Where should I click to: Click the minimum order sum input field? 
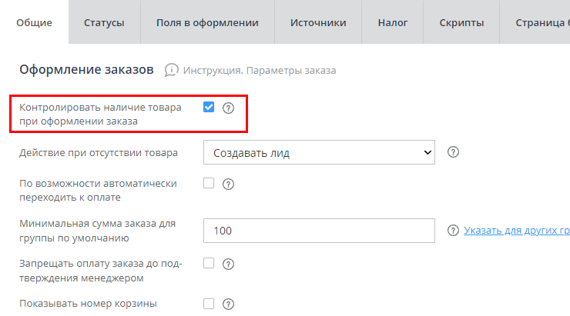click(320, 231)
